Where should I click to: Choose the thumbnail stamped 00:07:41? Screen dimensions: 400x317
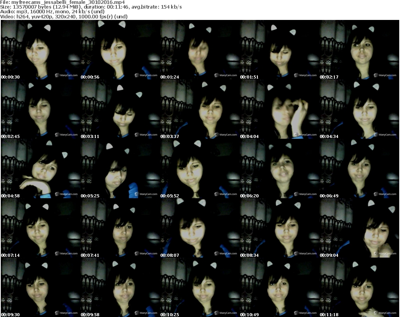[120, 228]
